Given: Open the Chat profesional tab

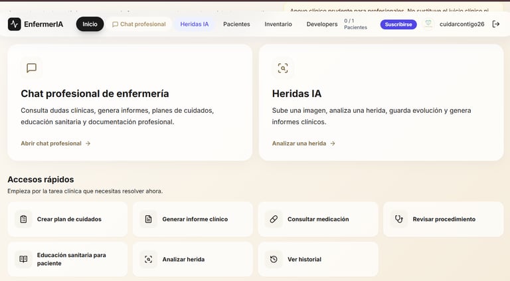Looking at the screenshot, I should [x=139, y=24].
